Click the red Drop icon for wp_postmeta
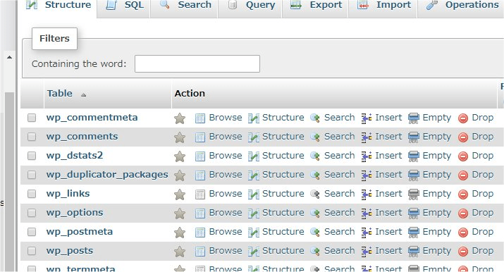 463,233
